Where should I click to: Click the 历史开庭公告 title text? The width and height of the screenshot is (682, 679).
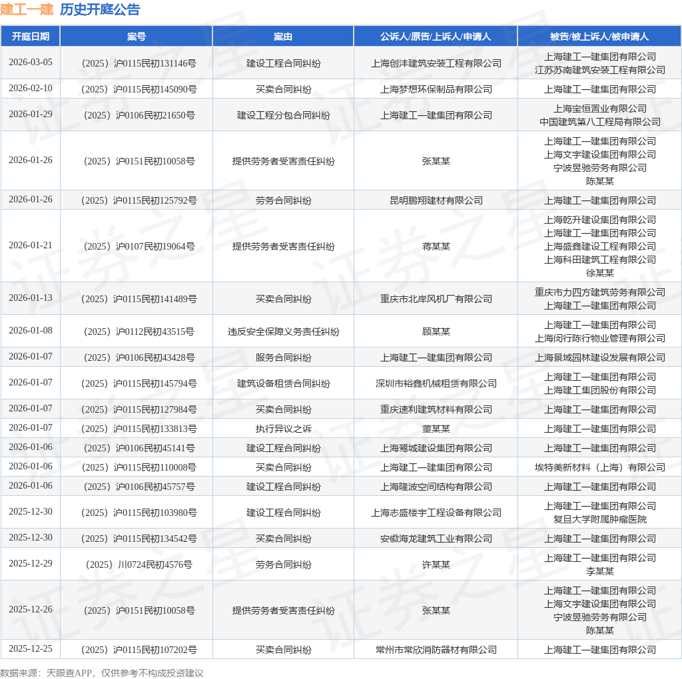pos(100,9)
